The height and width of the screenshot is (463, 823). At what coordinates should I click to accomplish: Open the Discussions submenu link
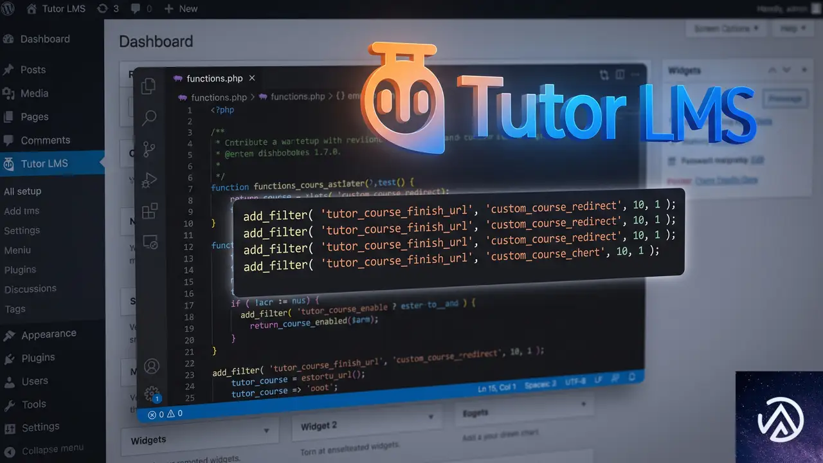coord(30,289)
